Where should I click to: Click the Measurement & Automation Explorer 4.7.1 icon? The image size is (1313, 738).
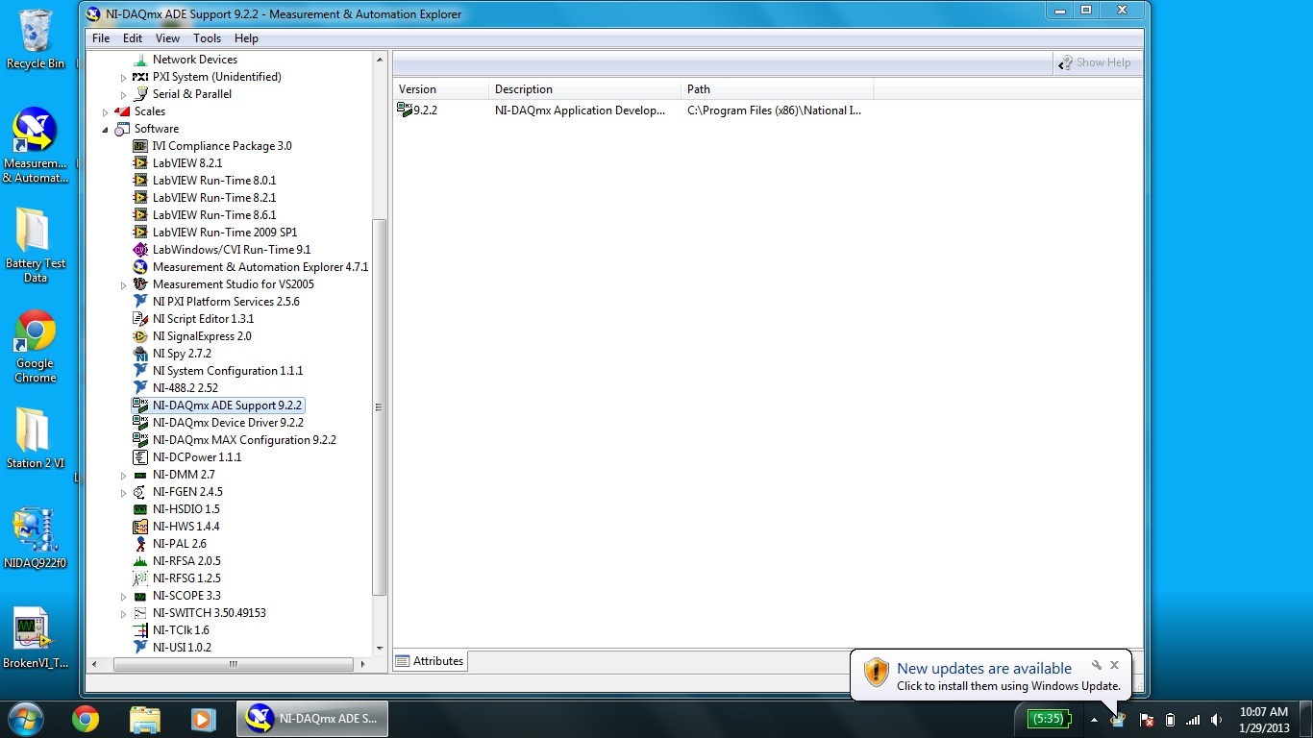(140, 267)
